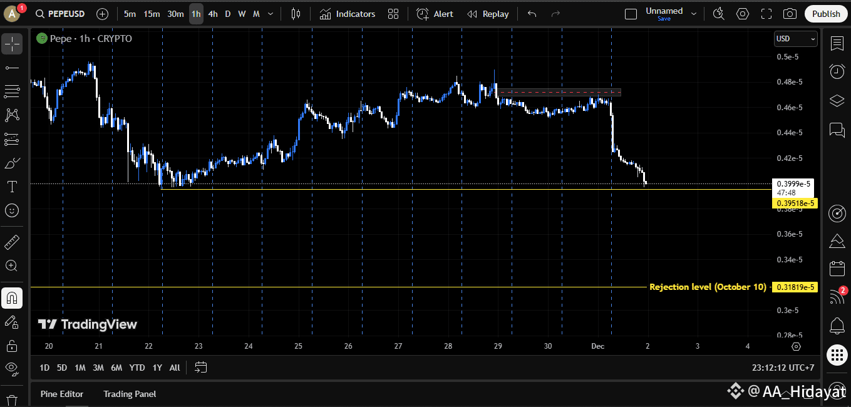Select the text annotation tool
851x407 pixels.
coord(12,187)
